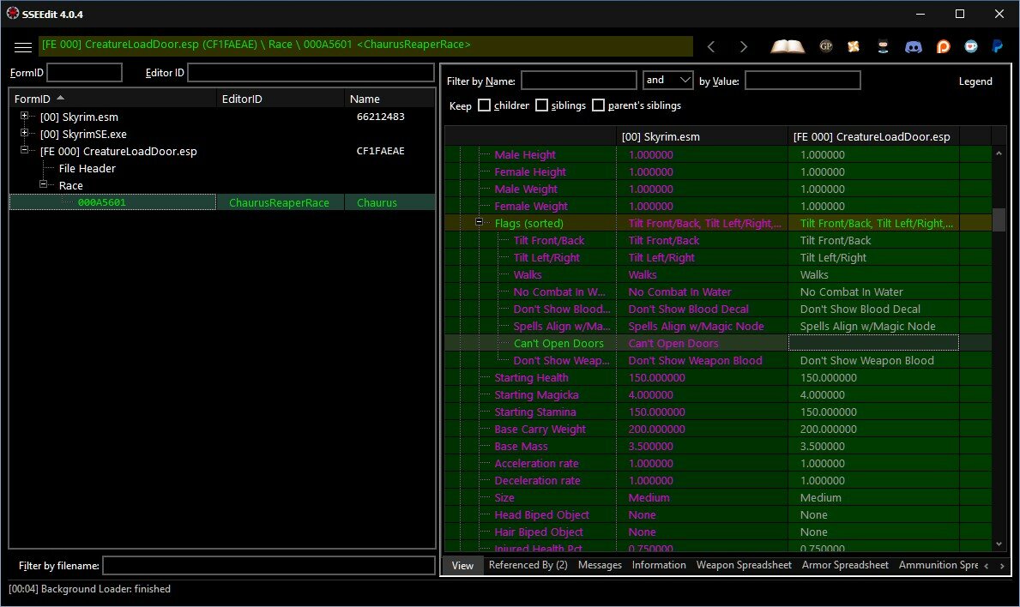Open the 'and' filter operator dropdown

[x=667, y=80]
